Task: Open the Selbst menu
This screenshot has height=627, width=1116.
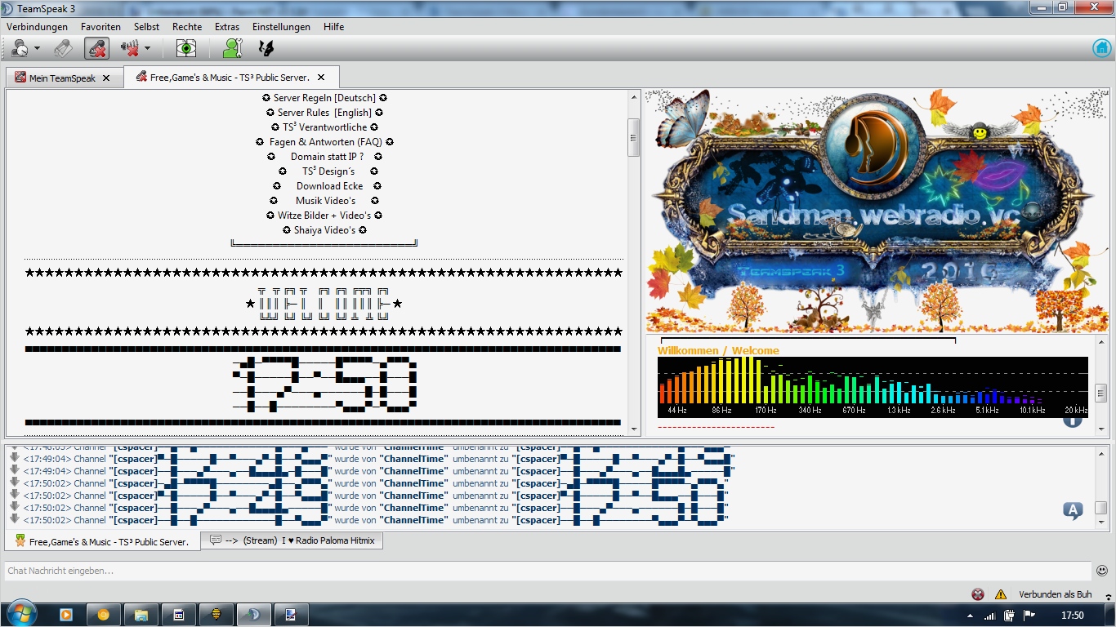Action: (x=146, y=27)
